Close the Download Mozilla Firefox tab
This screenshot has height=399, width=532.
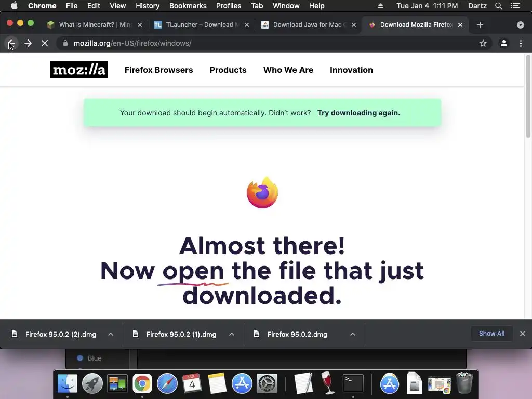[460, 25]
